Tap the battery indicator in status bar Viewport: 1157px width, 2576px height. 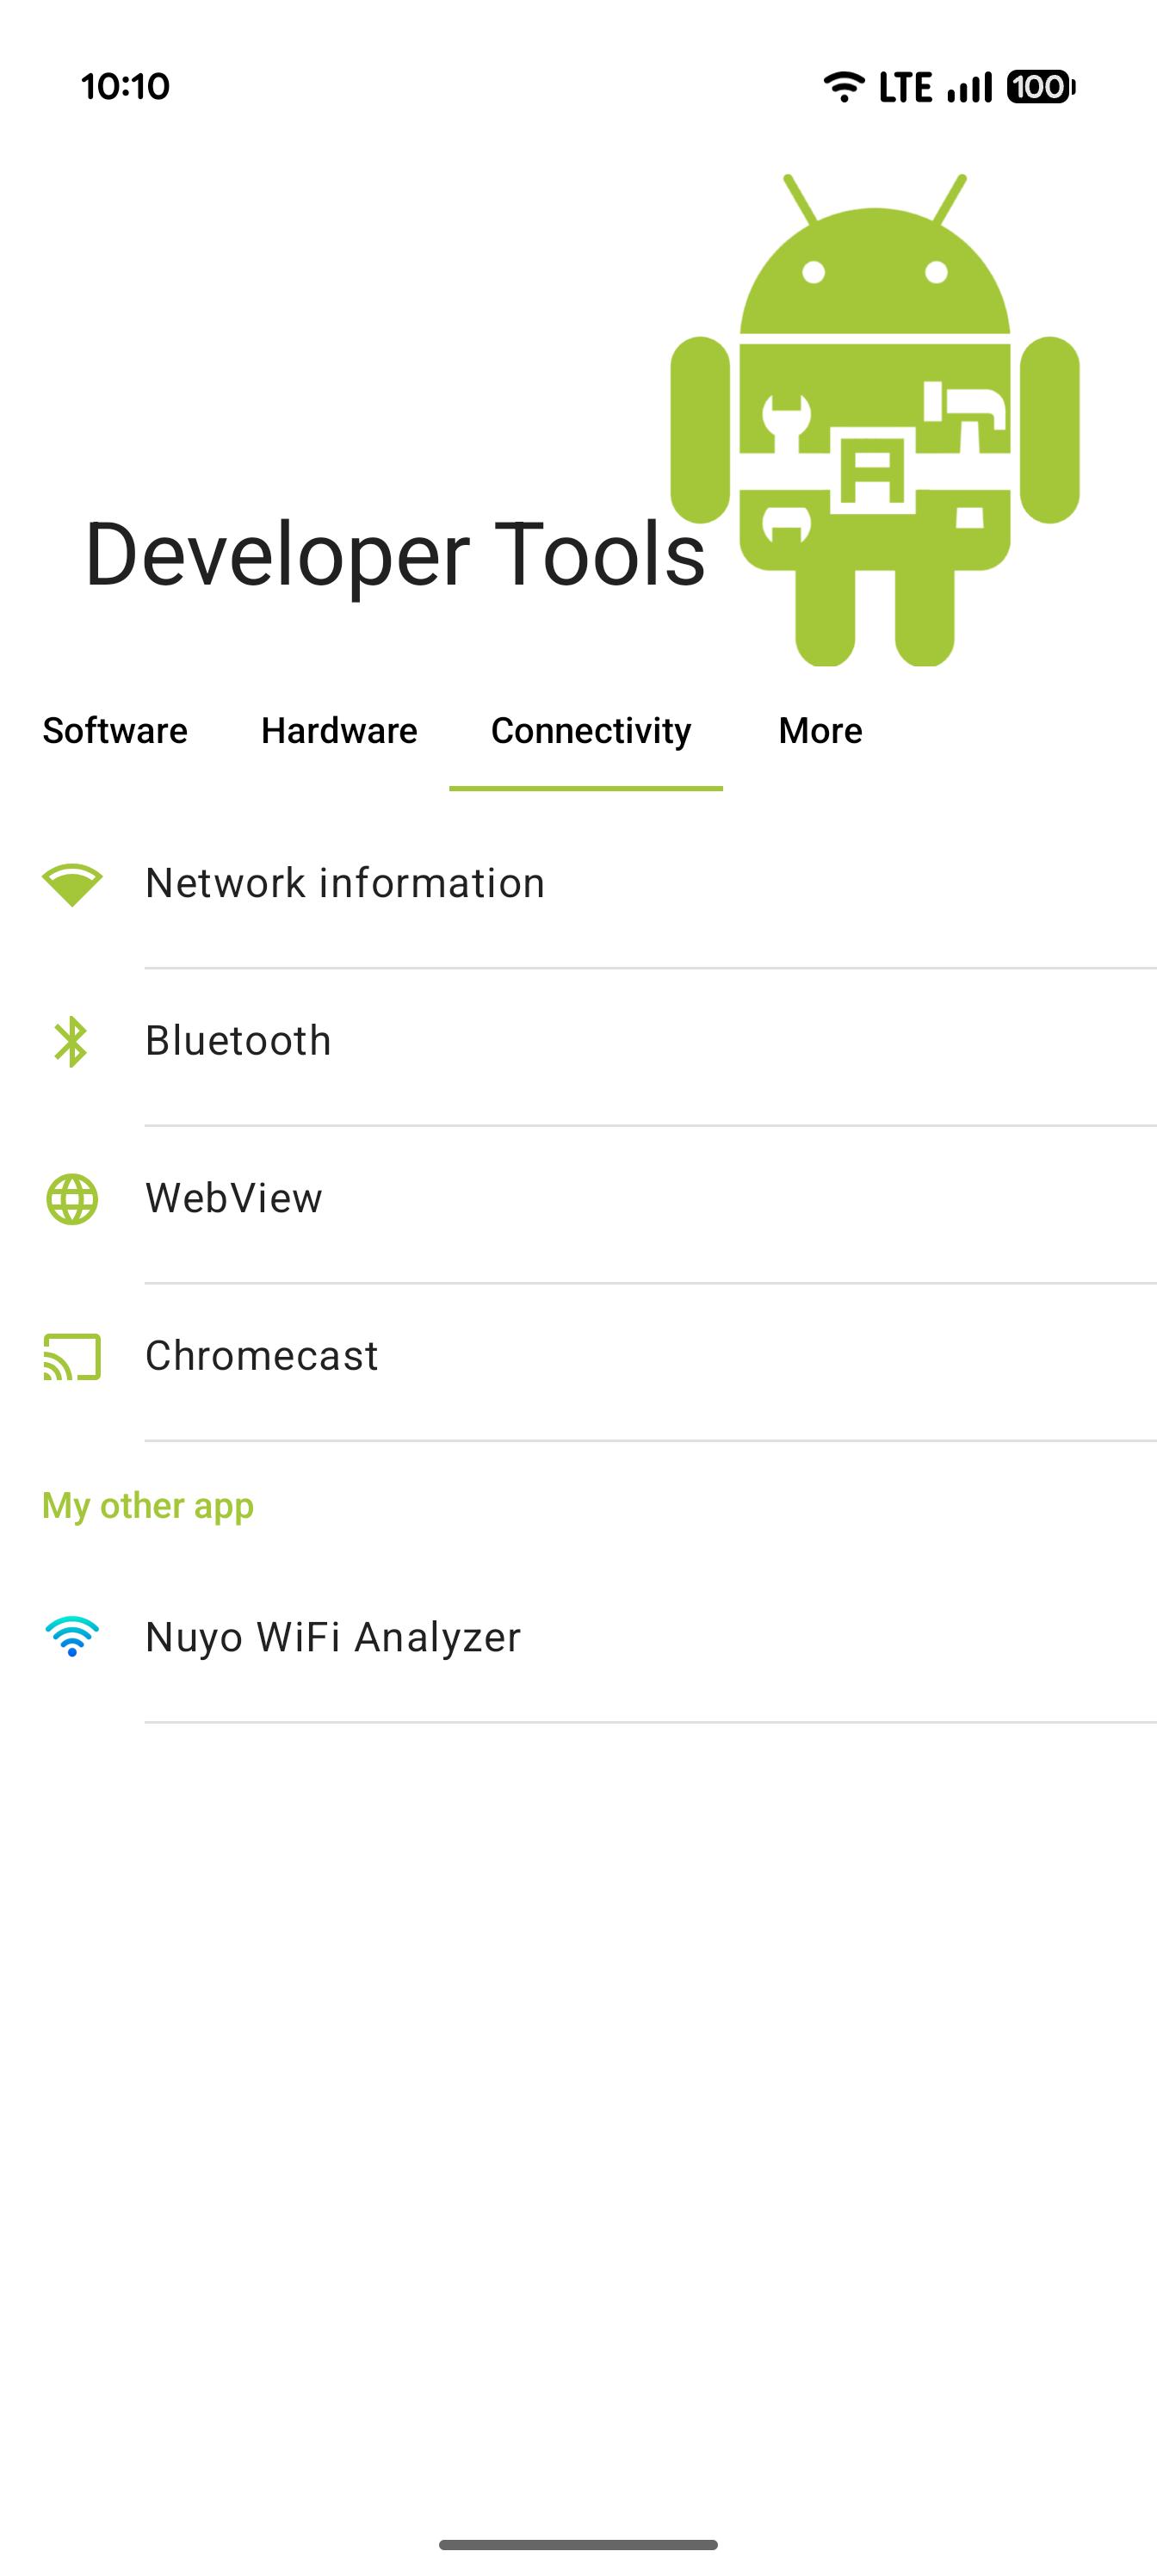(1041, 87)
